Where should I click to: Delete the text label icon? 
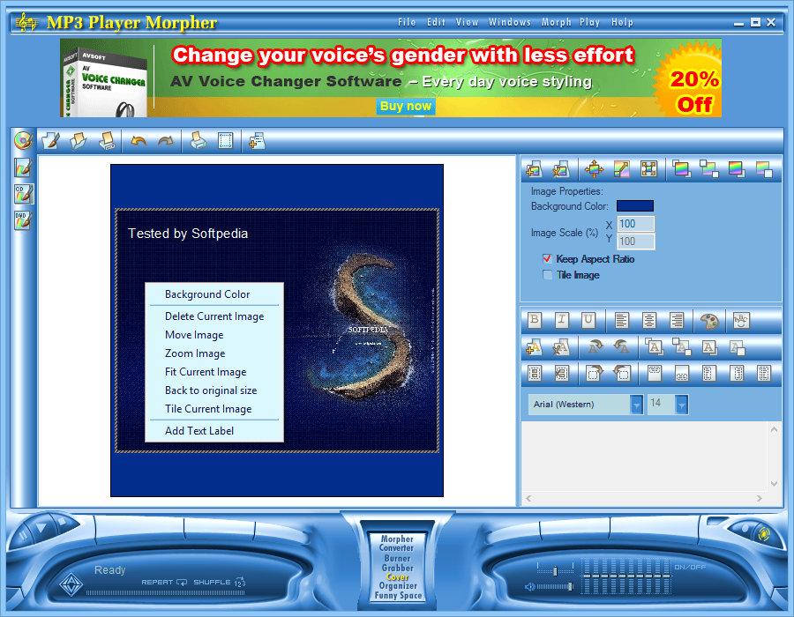[x=560, y=347]
